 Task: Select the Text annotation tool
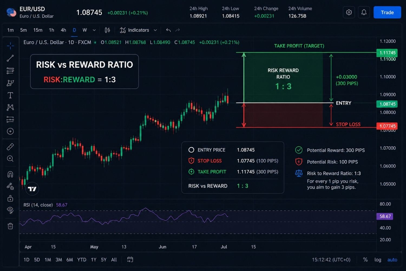(x=10, y=95)
